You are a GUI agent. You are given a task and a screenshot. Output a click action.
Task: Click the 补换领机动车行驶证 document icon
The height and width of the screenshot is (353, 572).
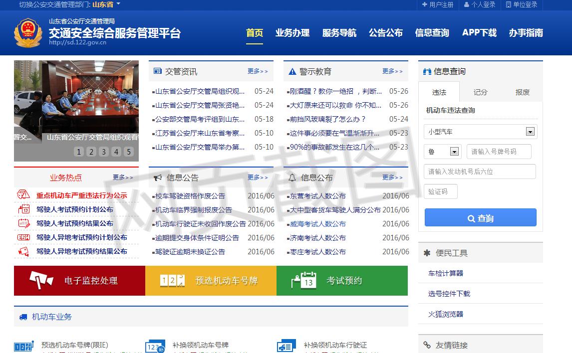coord(286,345)
